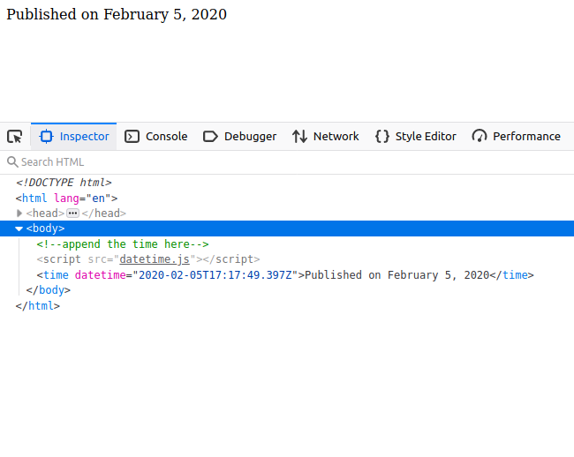Switch to the Inspector tab

point(73,137)
